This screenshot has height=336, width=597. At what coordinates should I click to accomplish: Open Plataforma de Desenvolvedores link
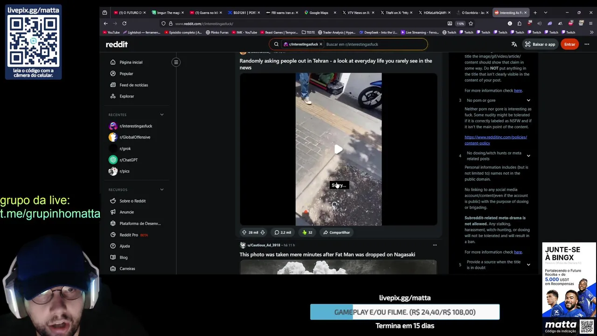click(x=140, y=224)
